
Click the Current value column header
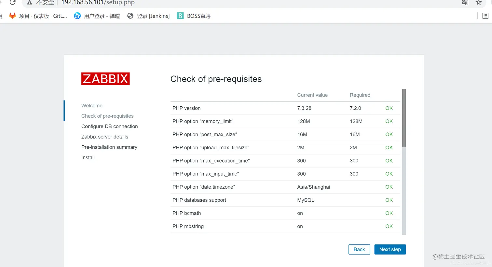[x=312, y=95]
